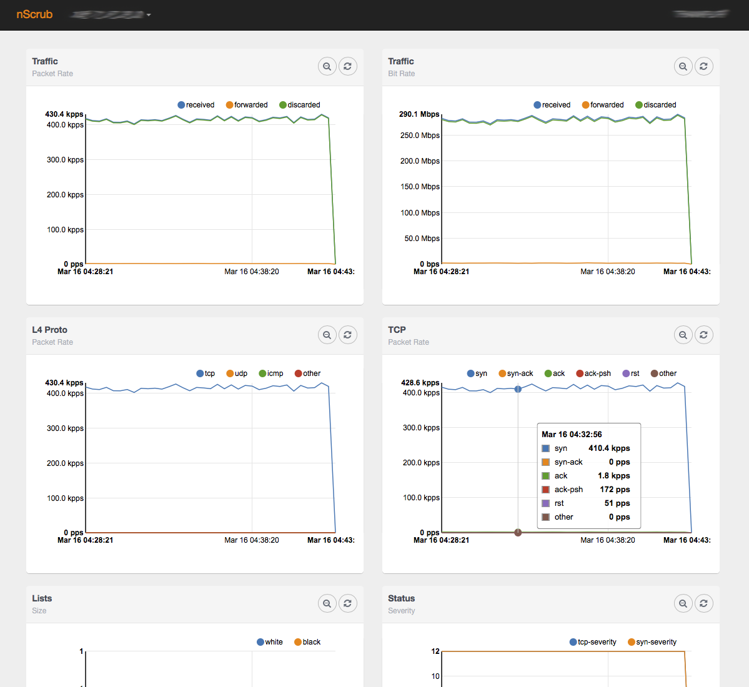Toggle discarded series in Packet Rate legend
This screenshot has height=687, width=749.
coord(299,105)
